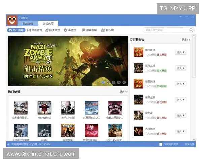
Task: Open the 单机游戏 gamepad category
Action: [35, 30]
